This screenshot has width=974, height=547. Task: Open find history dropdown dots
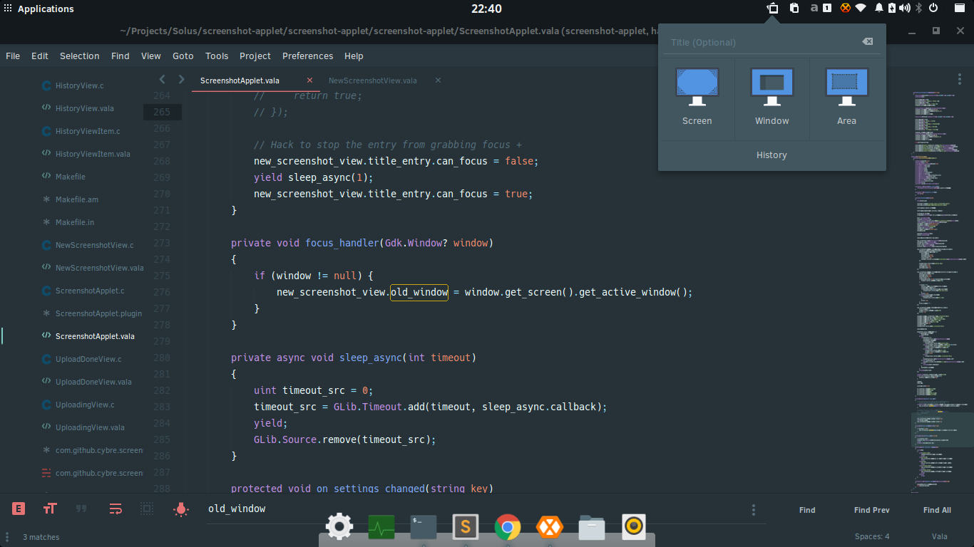[754, 510]
